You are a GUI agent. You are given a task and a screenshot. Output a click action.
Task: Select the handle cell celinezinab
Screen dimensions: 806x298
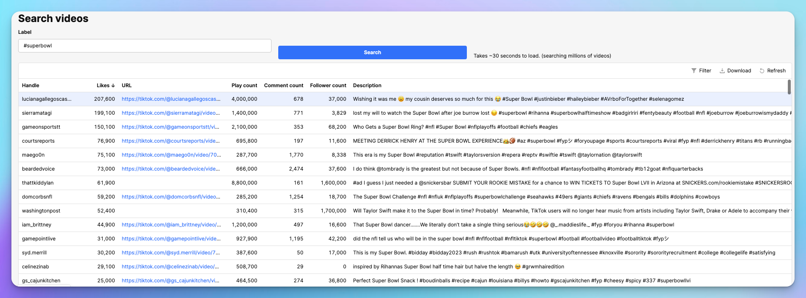(x=36, y=267)
